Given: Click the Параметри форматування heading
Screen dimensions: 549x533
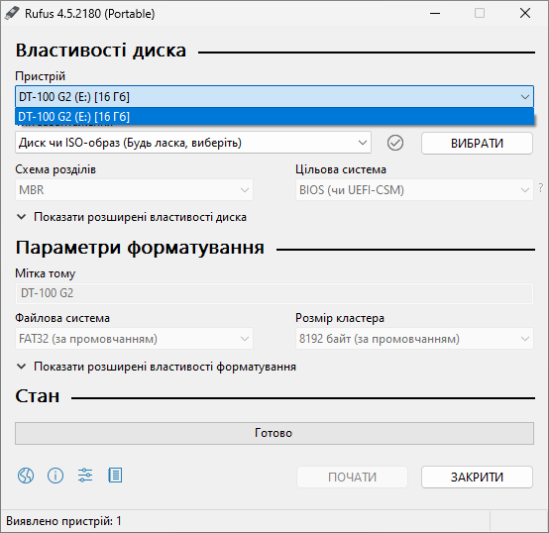Looking at the screenshot, I should [x=140, y=248].
